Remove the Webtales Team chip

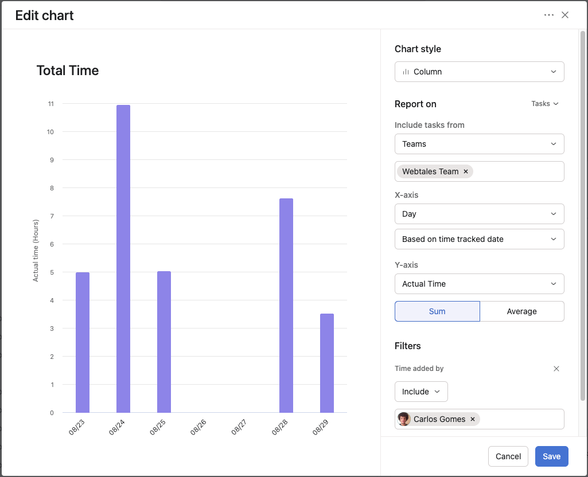[x=466, y=171]
